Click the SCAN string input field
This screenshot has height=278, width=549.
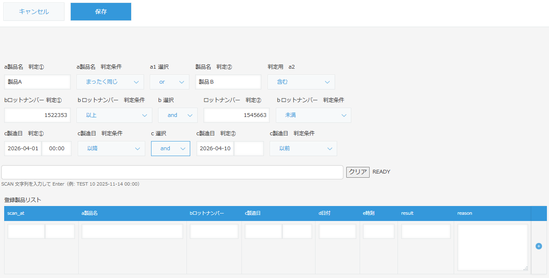pyautogui.click(x=172, y=172)
